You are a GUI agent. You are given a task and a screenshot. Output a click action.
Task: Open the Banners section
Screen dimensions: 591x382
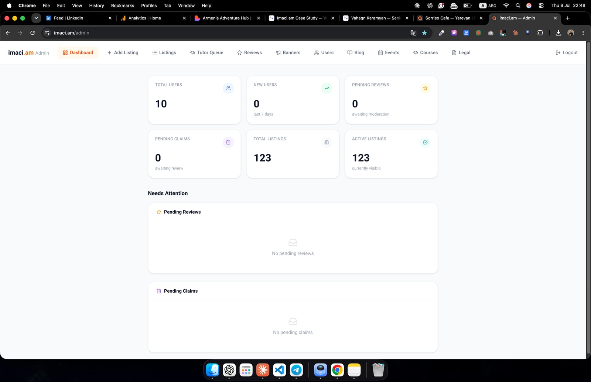tap(288, 52)
